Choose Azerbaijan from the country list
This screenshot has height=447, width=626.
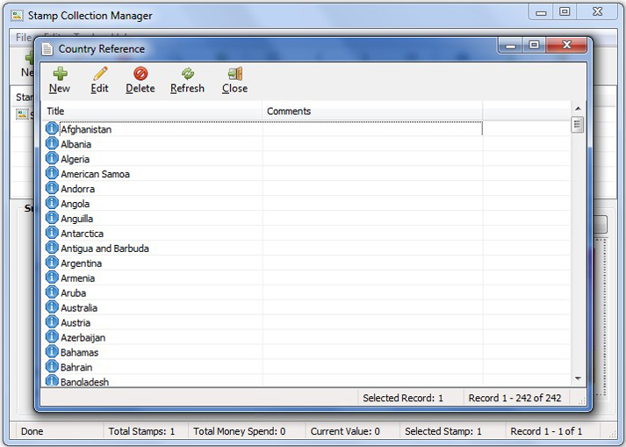point(83,337)
